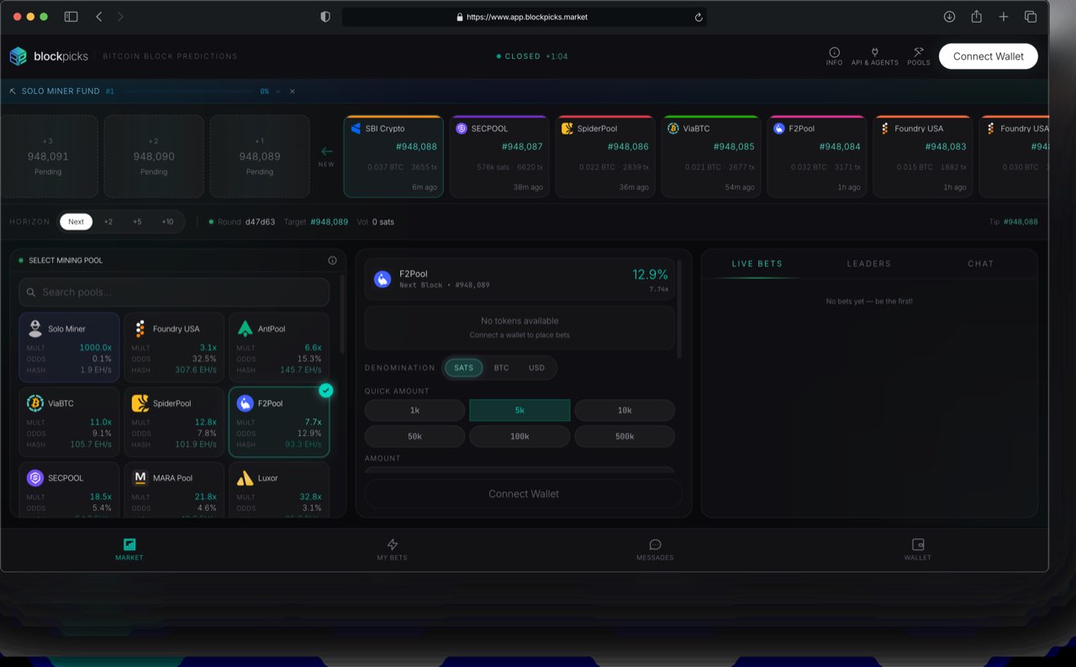
Task: Choose SATS denomination
Action: [x=464, y=368]
